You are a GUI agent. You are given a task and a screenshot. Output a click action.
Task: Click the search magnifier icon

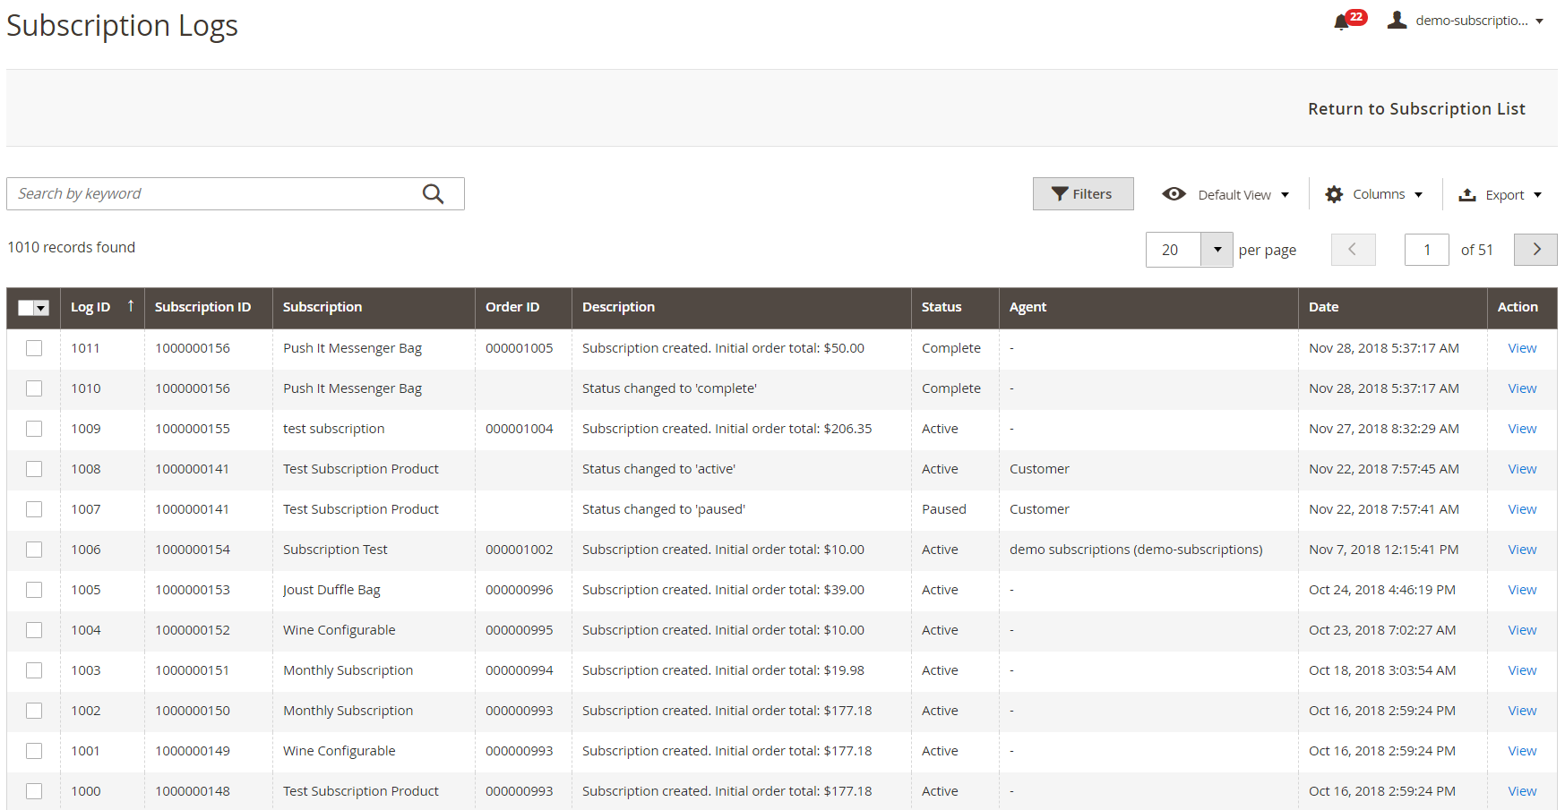(x=433, y=194)
